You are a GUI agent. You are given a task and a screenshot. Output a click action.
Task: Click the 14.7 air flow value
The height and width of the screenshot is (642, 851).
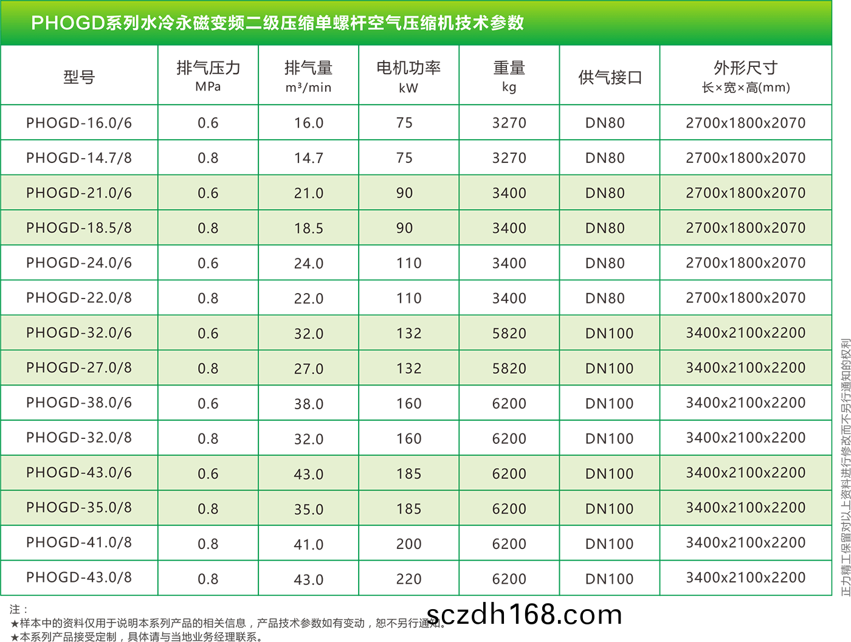click(309, 158)
